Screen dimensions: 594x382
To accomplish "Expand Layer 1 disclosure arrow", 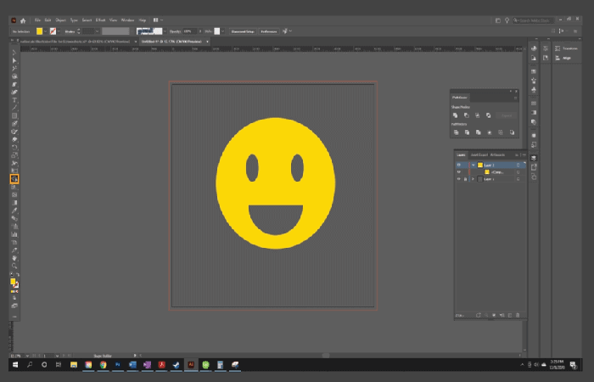I will click(x=474, y=179).
